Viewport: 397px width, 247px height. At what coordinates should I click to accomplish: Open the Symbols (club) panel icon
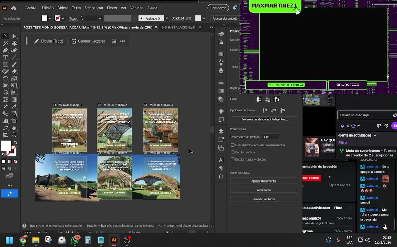click(221, 71)
